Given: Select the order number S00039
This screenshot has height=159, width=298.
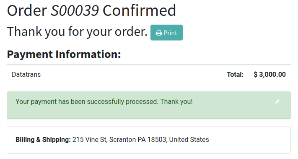Looking at the screenshot, I should click(75, 10).
